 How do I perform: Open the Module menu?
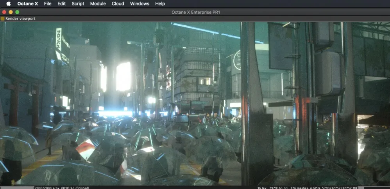tap(98, 4)
